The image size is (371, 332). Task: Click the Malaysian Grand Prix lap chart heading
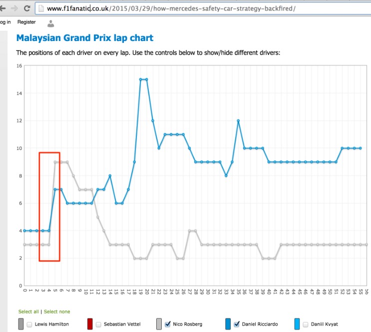pos(85,38)
